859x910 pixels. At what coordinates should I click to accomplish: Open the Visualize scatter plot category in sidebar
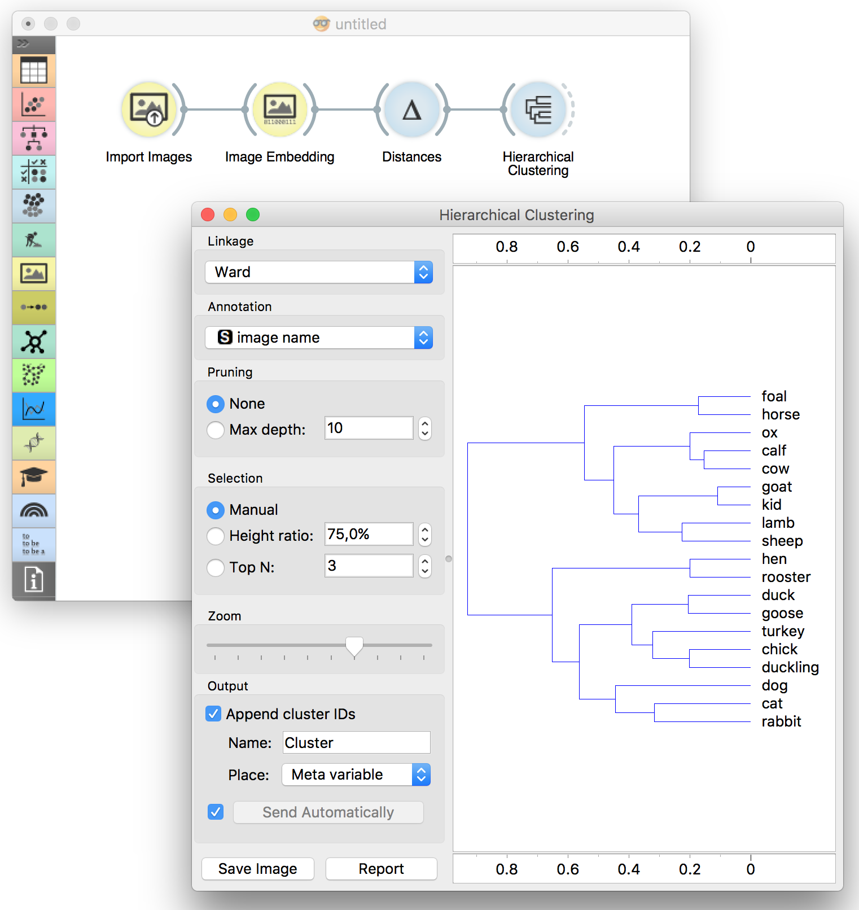tap(34, 105)
